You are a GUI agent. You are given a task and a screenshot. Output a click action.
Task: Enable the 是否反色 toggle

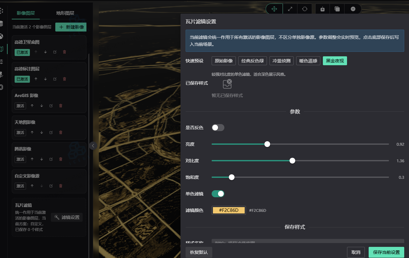click(x=218, y=127)
